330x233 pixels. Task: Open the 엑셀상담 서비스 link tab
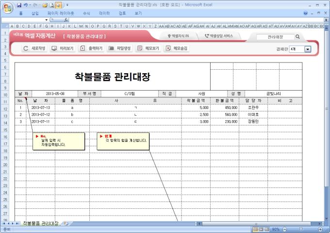coord(219,36)
